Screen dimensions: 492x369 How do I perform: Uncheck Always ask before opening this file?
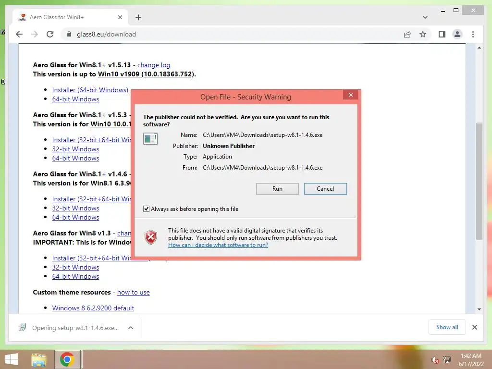[x=146, y=209]
